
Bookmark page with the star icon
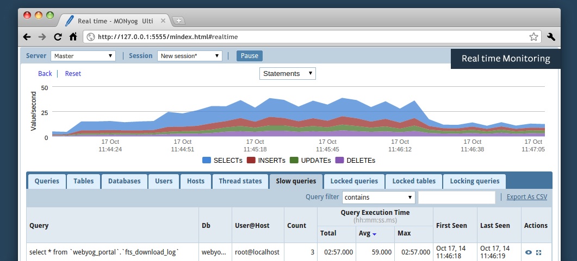[x=533, y=37]
